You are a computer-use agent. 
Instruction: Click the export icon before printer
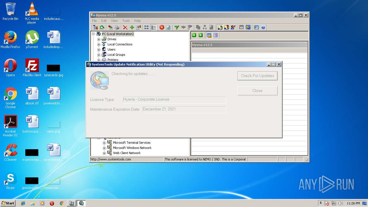pos(110,27)
